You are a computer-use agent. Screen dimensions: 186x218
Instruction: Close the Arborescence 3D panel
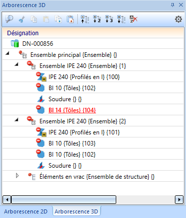click(x=181, y=5)
